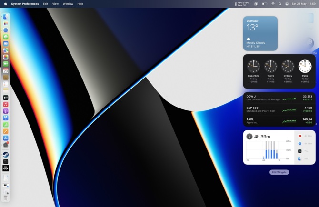Viewport: 319px width, 207px height.
Task: Open Spotlight search in the menu bar
Action: 280,4
